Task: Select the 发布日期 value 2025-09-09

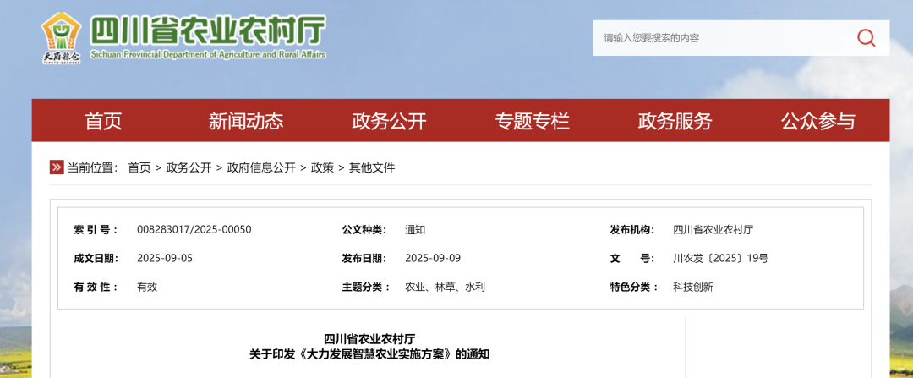Action: click(x=433, y=259)
